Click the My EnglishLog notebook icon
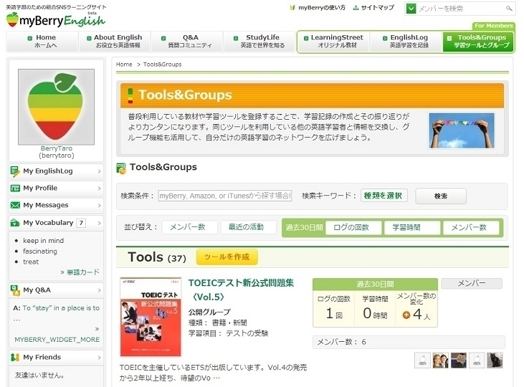 [15, 171]
